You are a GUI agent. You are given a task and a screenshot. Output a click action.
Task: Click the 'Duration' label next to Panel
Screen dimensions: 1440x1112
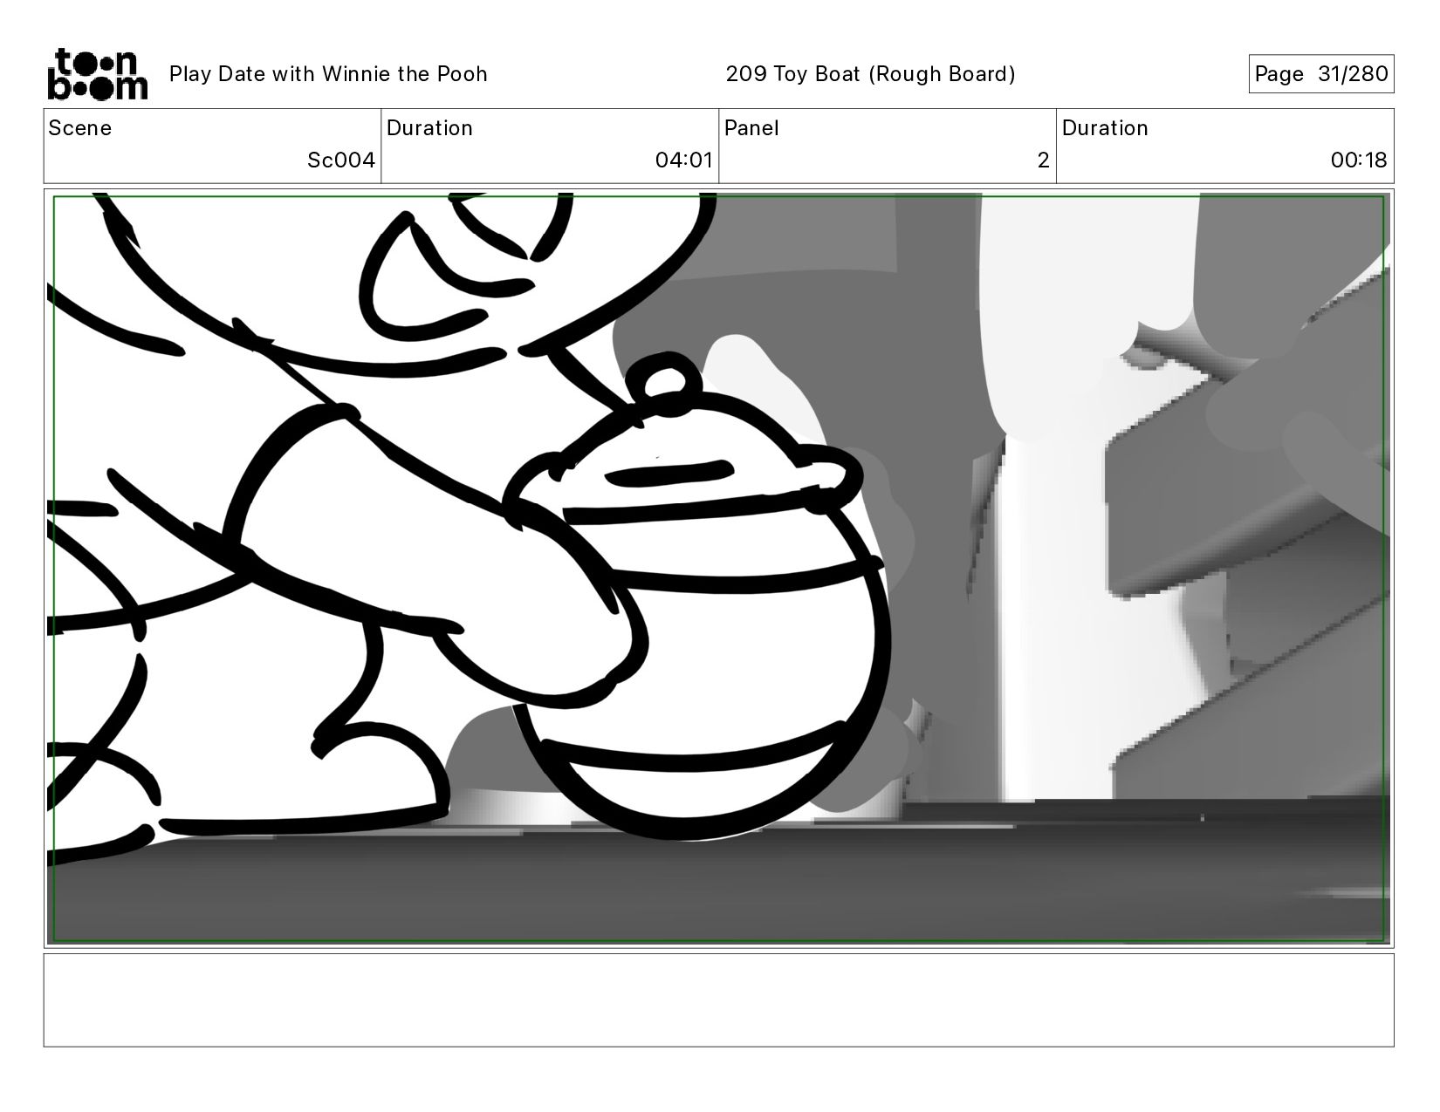click(x=1105, y=128)
